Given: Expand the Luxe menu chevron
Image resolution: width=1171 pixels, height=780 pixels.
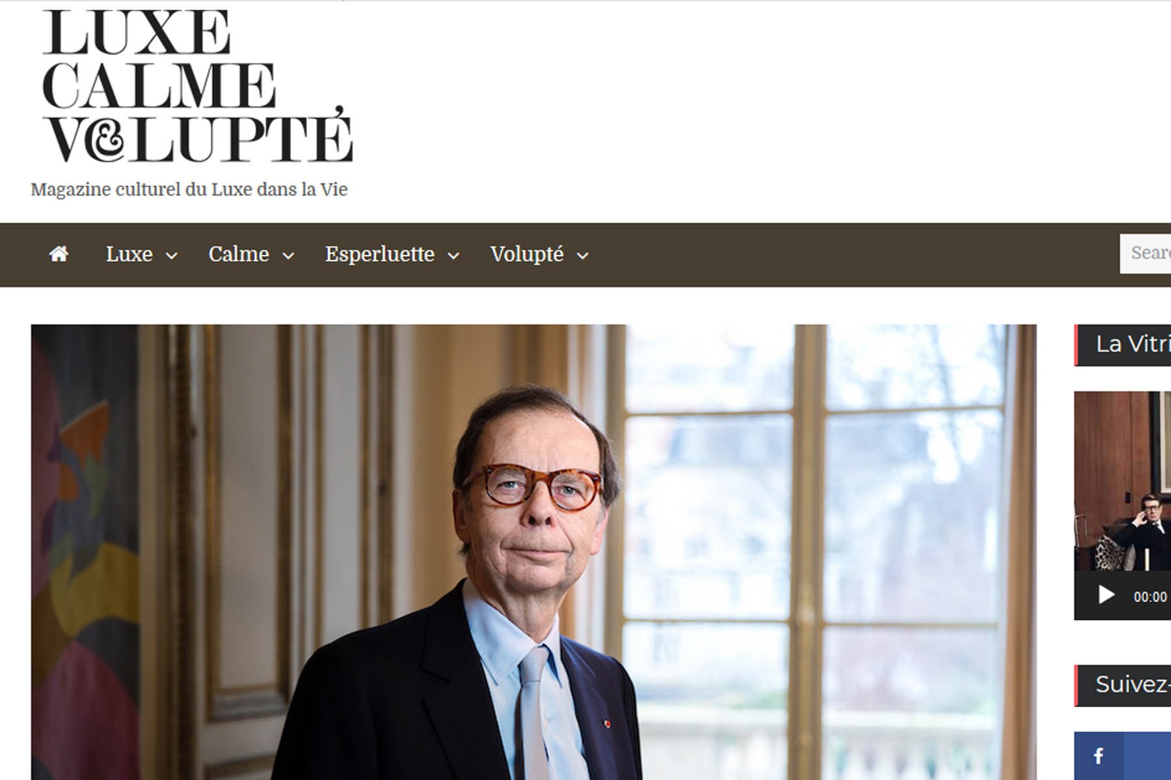Looking at the screenshot, I should (x=172, y=255).
